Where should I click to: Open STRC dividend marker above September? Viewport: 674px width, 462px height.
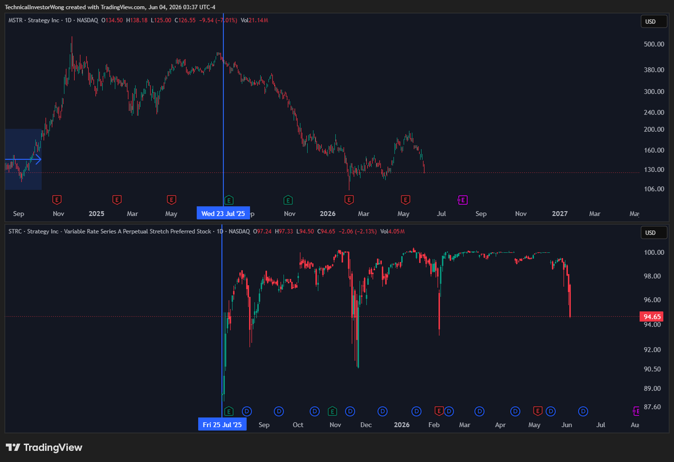pos(279,411)
